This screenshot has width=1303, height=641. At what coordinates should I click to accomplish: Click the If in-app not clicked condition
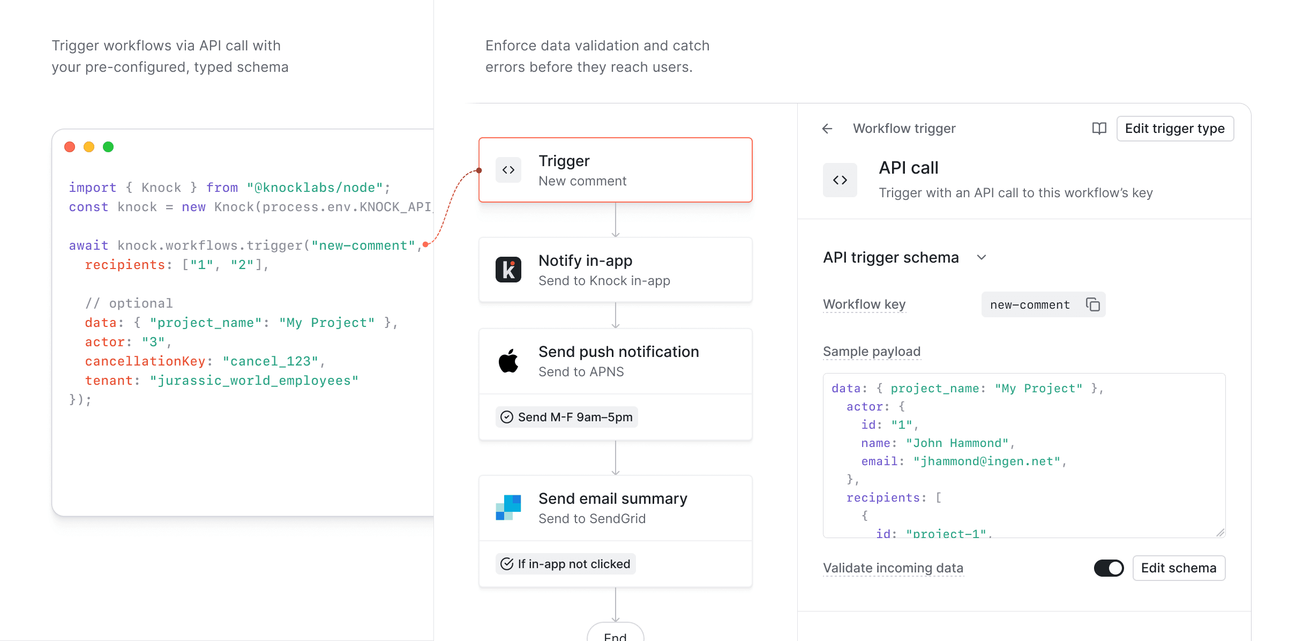point(565,563)
